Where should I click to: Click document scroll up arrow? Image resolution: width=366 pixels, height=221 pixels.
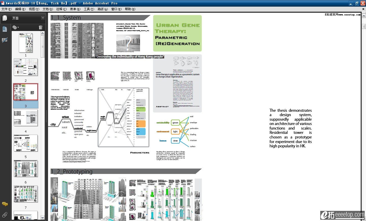coord(364,16)
